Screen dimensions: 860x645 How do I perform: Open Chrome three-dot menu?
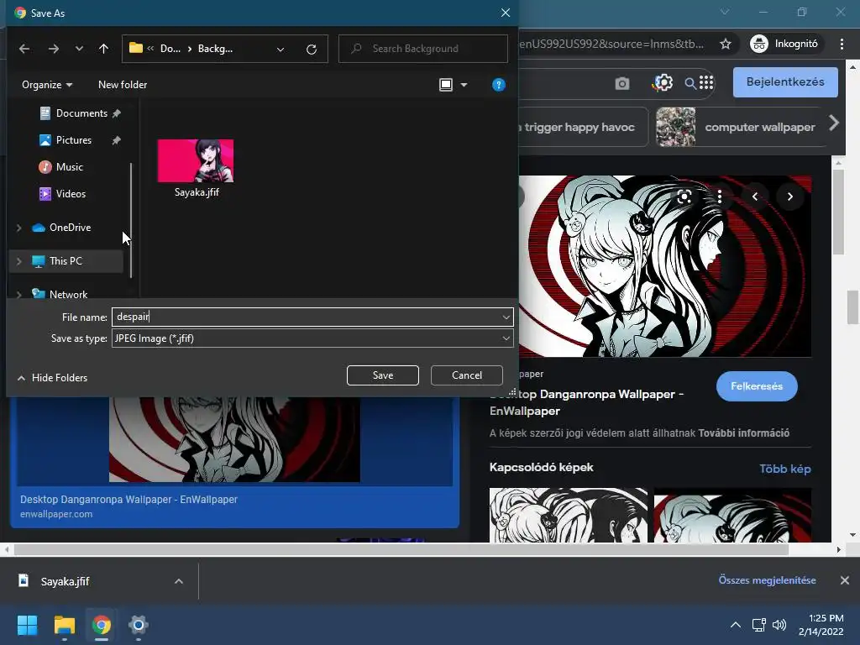842,44
